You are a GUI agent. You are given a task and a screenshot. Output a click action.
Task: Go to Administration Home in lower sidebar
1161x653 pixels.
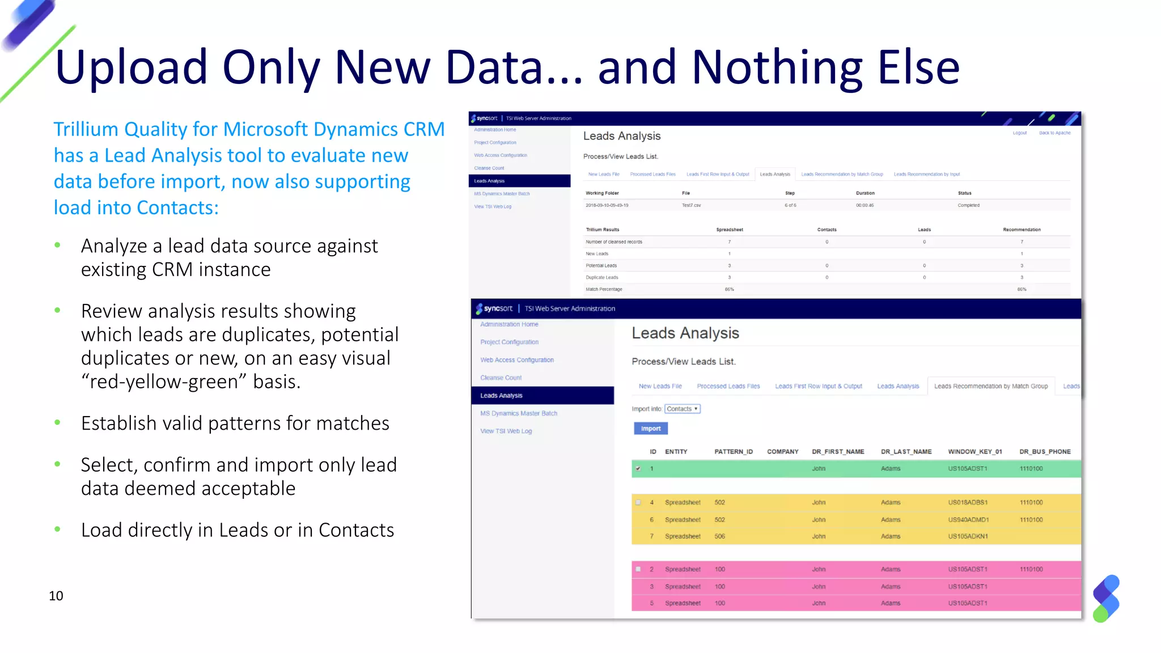[x=509, y=324]
